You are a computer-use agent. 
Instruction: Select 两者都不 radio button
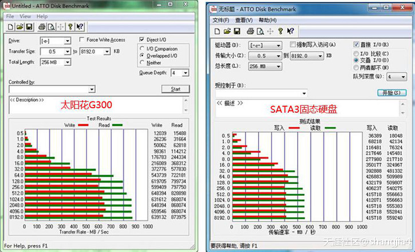(x=356, y=68)
